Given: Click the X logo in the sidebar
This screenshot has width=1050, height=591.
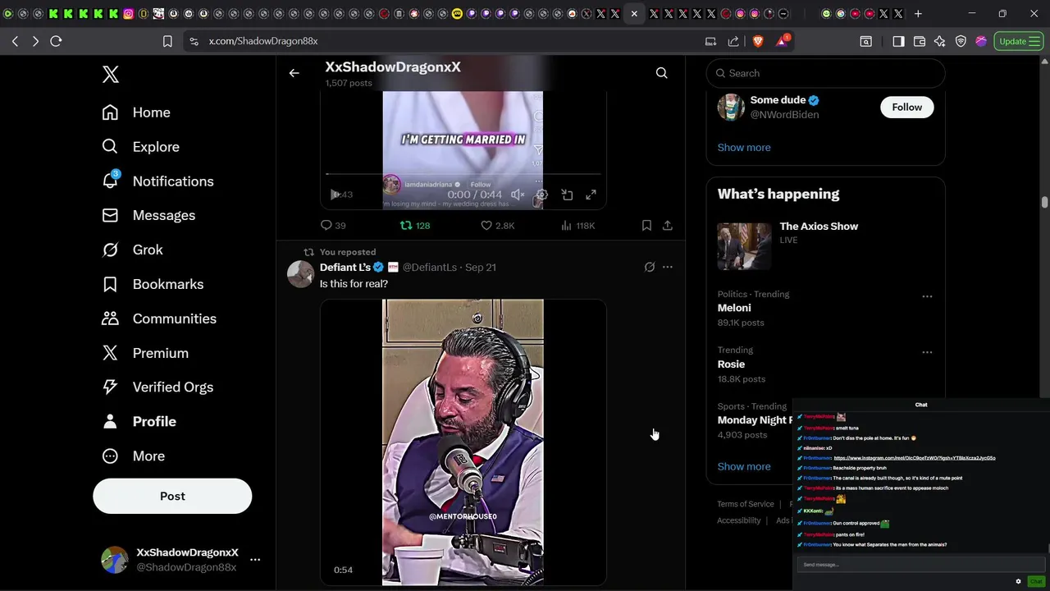Looking at the screenshot, I should coord(111,74).
